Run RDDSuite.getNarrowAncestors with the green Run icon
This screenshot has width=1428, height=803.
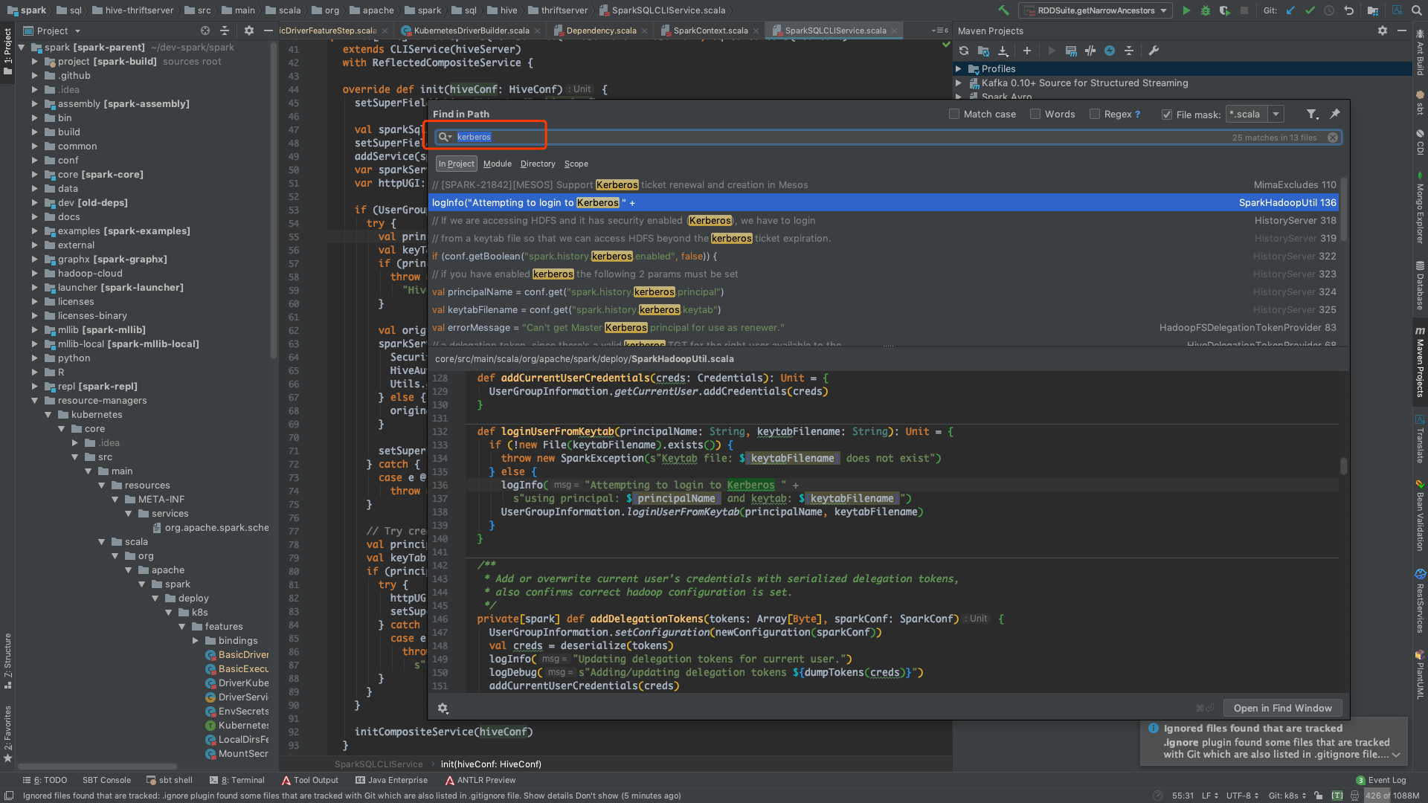click(1186, 10)
